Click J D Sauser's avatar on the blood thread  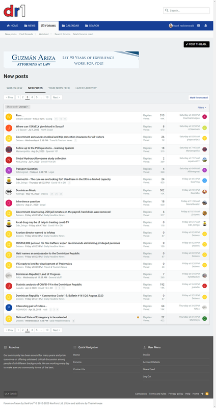tap(9, 128)
